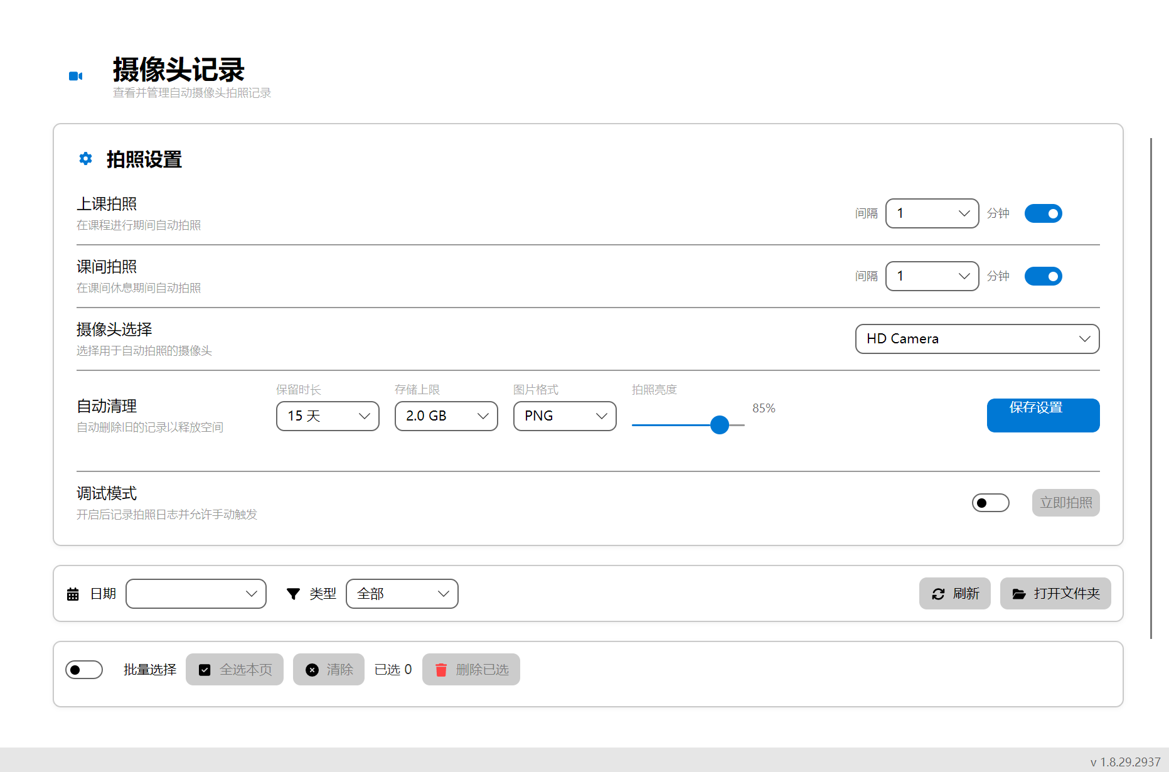Click the 拍照亮度 slider handle
1169x772 pixels.
click(720, 425)
